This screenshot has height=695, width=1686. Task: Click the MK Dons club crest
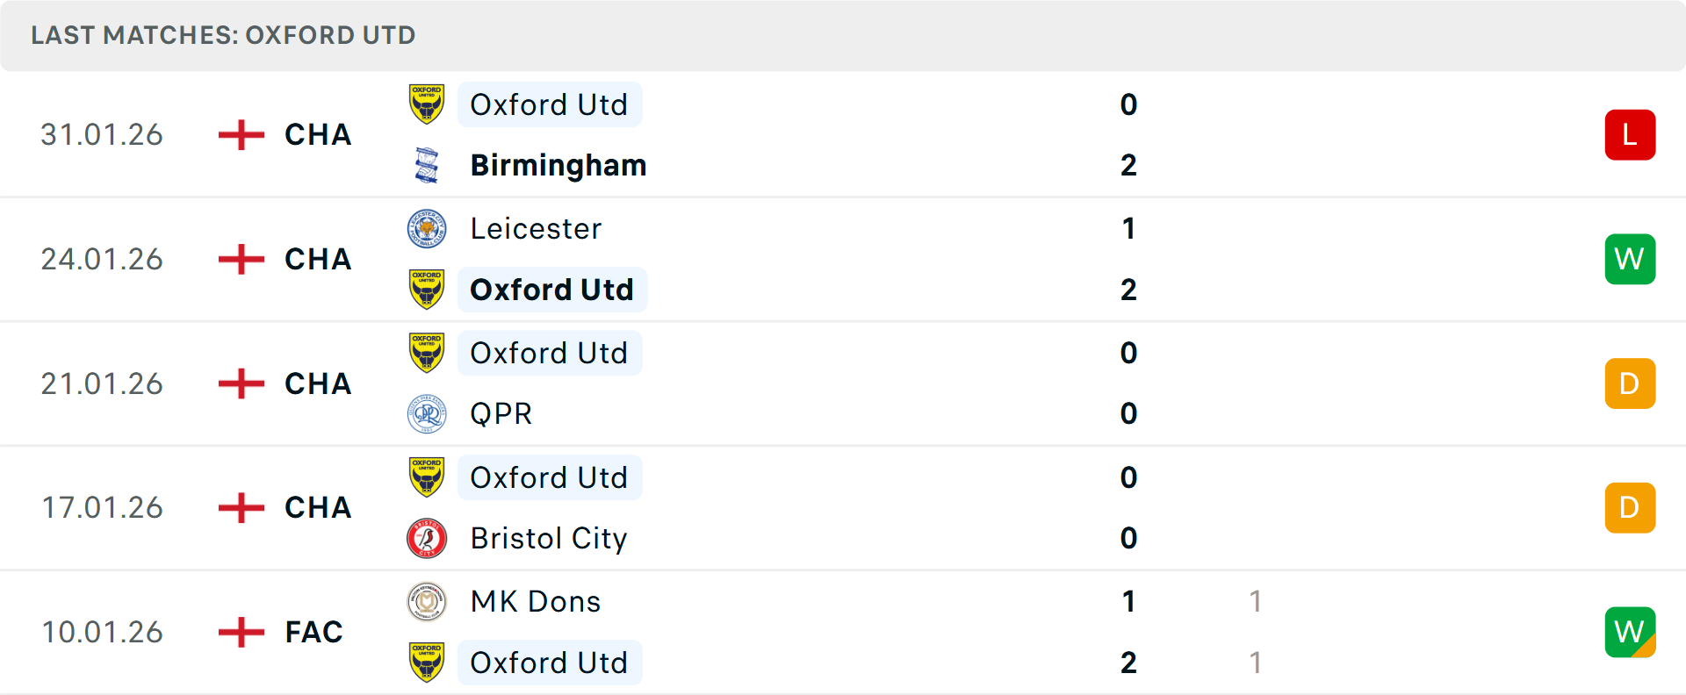[x=427, y=602]
